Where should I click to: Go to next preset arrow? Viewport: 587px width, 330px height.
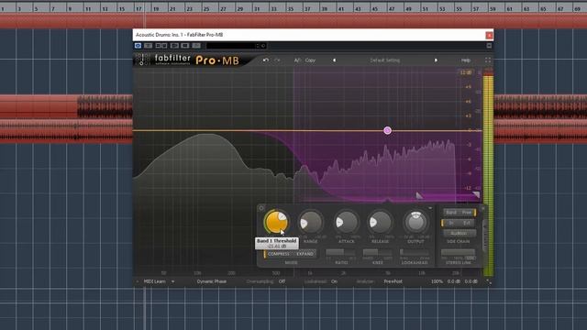pyautogui.click(x=436, y=60)
